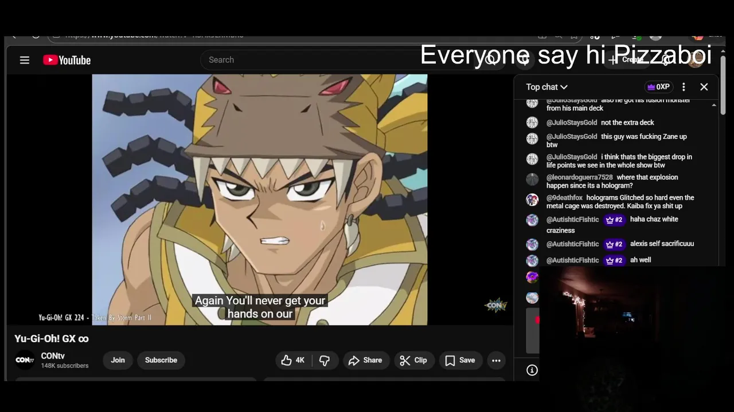The width and height of the screenshot is (734, 412).
Task: Click @leonardoguerra7528 username in chat
Action: coord(579,177)
